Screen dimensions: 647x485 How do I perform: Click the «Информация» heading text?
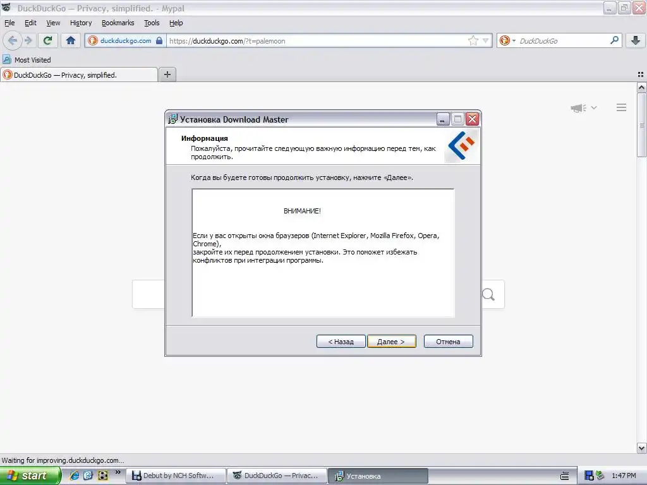(x=205, y=138)
